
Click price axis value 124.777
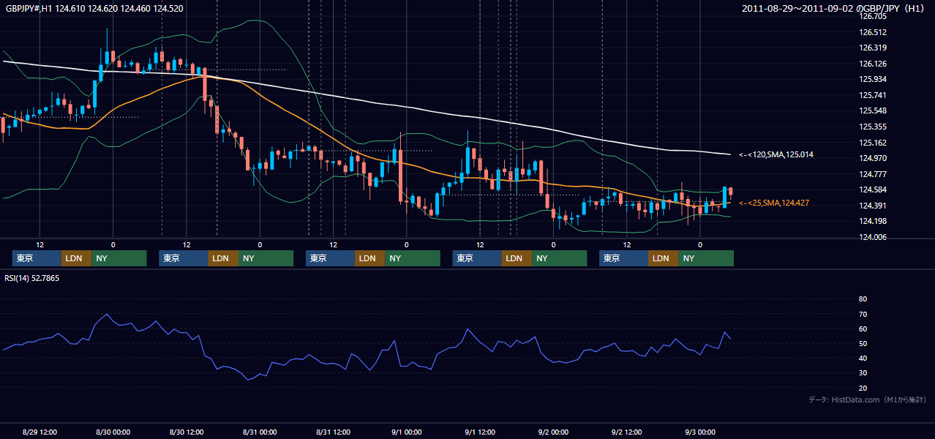tap(872, 174)
